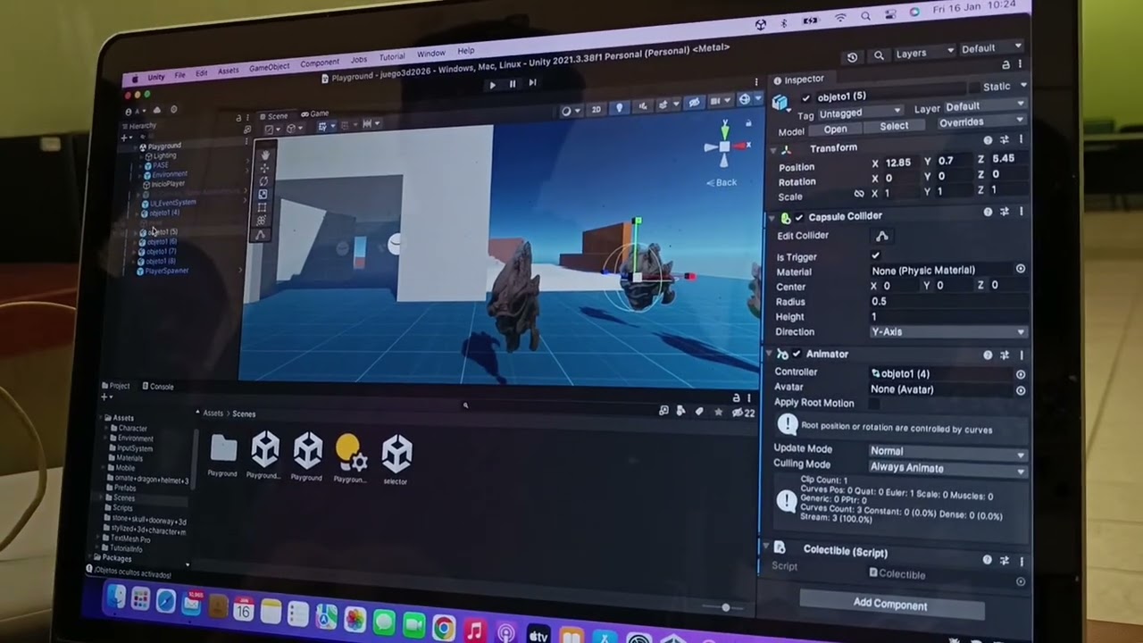Screen dimensions: 1143x643
Task: Click the Select model button
Action: 894,126
